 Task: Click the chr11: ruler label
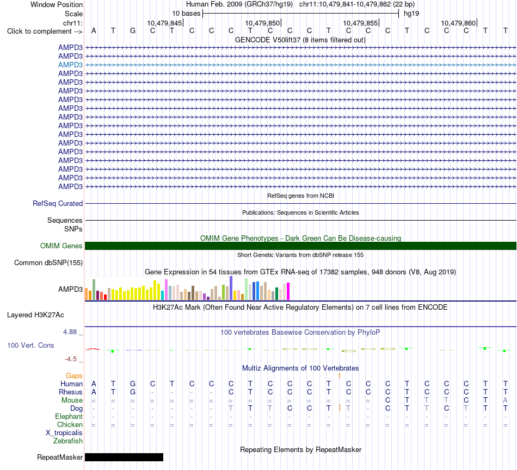72,23
